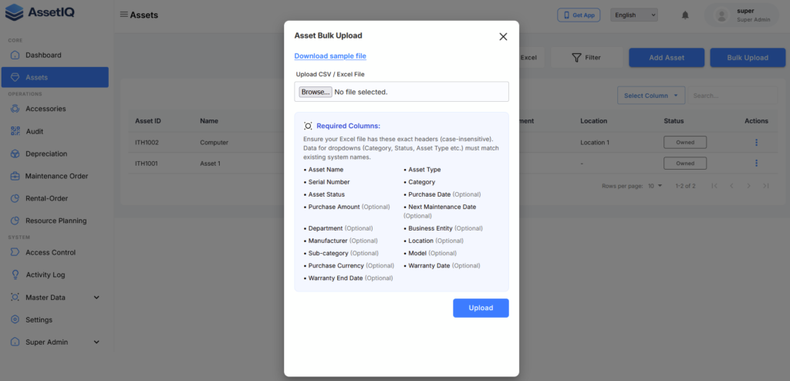Image resolution: width=790 pixels, height=381 pixels.
Task: Click the Download sample file link
Action: [330, 56]
